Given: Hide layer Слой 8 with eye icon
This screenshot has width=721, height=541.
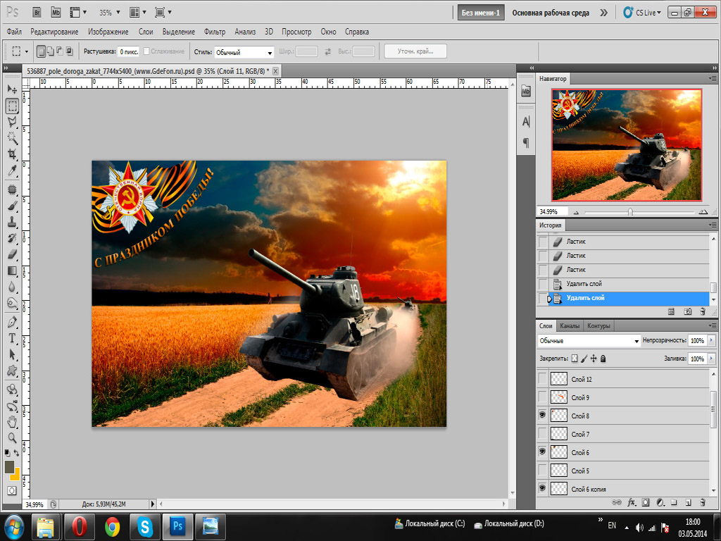Looking at the screenshot, I should tap(542, 416).
